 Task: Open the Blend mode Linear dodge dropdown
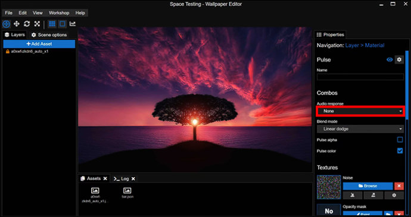tap(360, 129)
